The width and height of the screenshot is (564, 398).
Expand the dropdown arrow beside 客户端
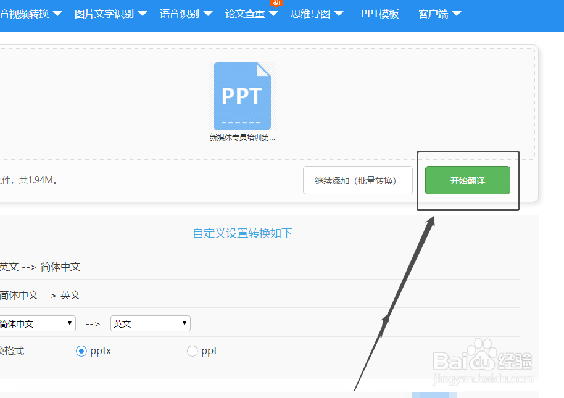[x=457, y=13]
